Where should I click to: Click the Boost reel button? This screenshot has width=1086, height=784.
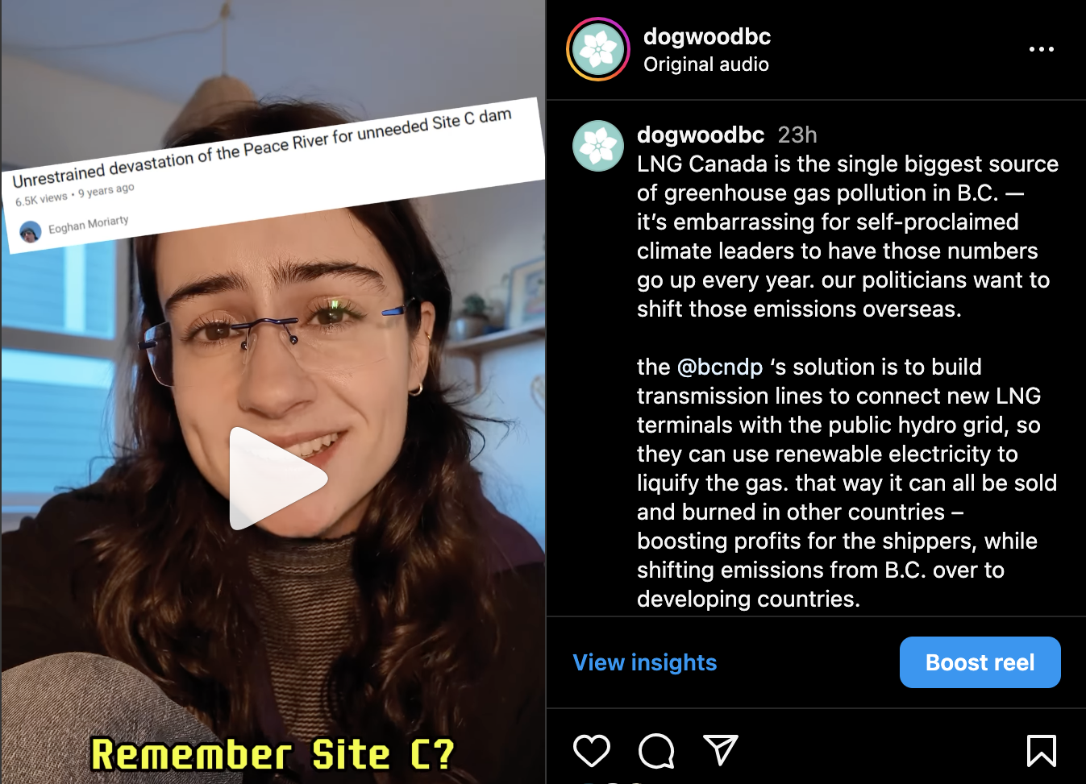980,662
